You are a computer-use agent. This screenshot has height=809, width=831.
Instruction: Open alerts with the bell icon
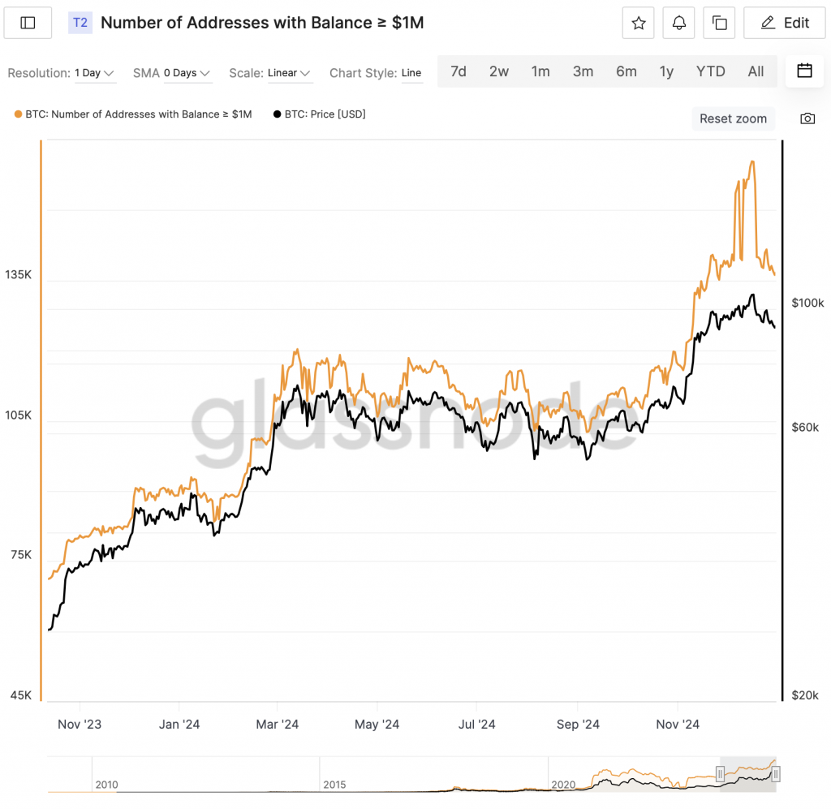(x=679, y=23)
